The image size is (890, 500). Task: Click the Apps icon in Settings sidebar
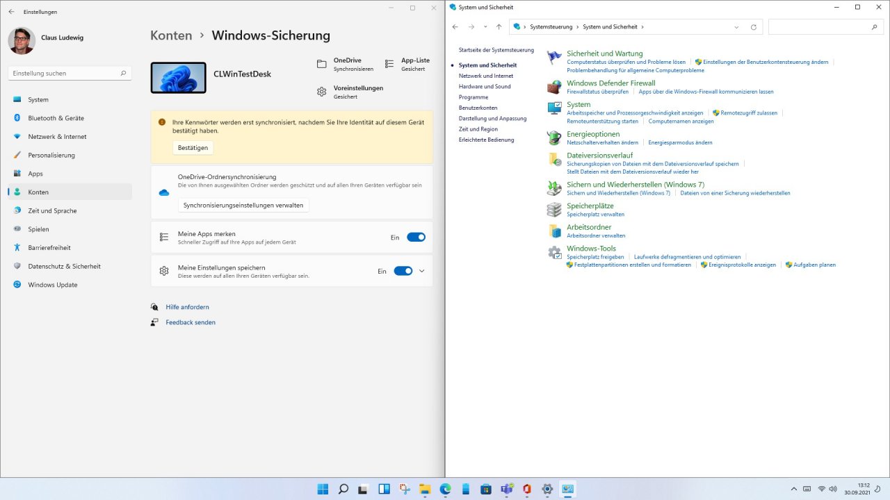pos(17,174)
